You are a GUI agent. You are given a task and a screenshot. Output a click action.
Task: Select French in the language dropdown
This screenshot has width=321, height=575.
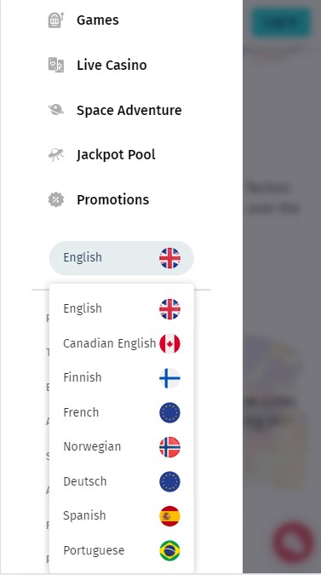(121, 412)
